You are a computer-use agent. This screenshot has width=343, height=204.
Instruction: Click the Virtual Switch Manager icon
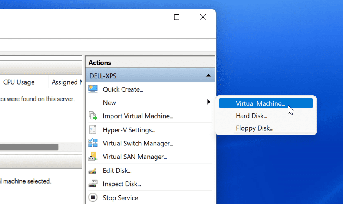(x=93, y=143)
